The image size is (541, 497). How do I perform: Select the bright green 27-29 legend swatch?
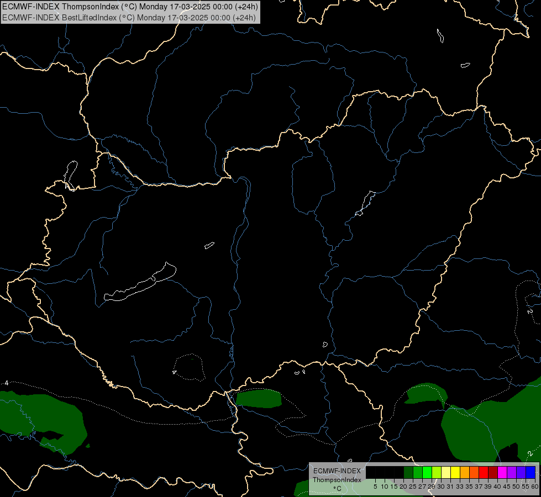tap(427, 472)
